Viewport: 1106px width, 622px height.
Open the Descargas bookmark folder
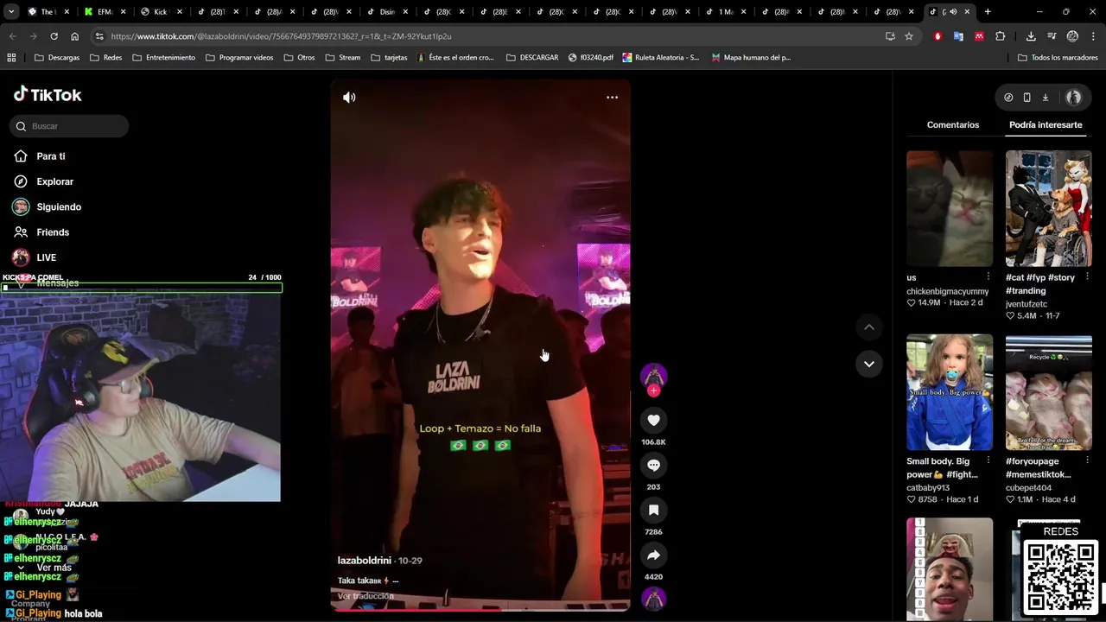click(57, 58)
